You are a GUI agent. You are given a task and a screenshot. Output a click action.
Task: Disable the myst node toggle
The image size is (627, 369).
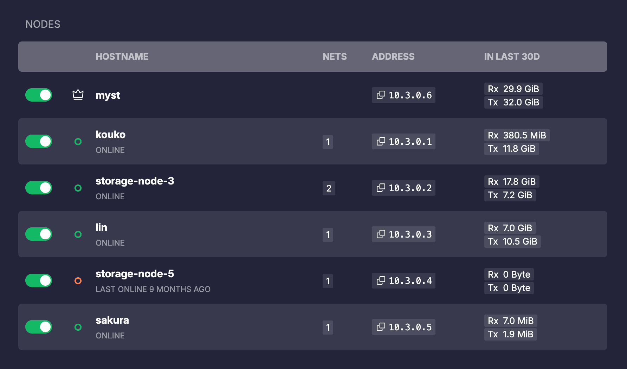39,95
